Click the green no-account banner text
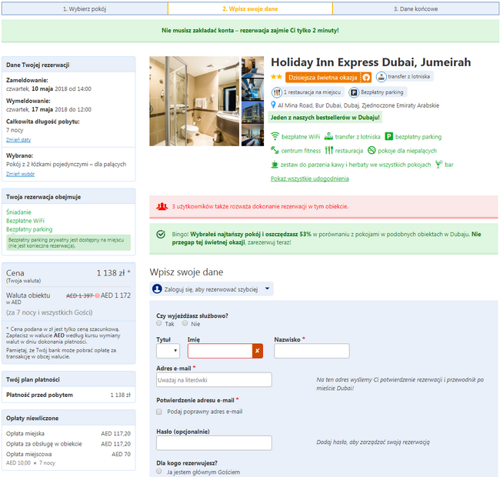The height and width of the screenshot is (477, 500). [250, 31]
